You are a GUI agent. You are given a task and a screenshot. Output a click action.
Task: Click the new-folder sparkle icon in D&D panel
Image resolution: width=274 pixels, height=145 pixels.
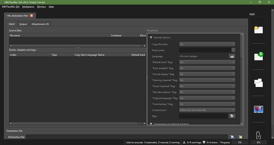tap(258, 30)
